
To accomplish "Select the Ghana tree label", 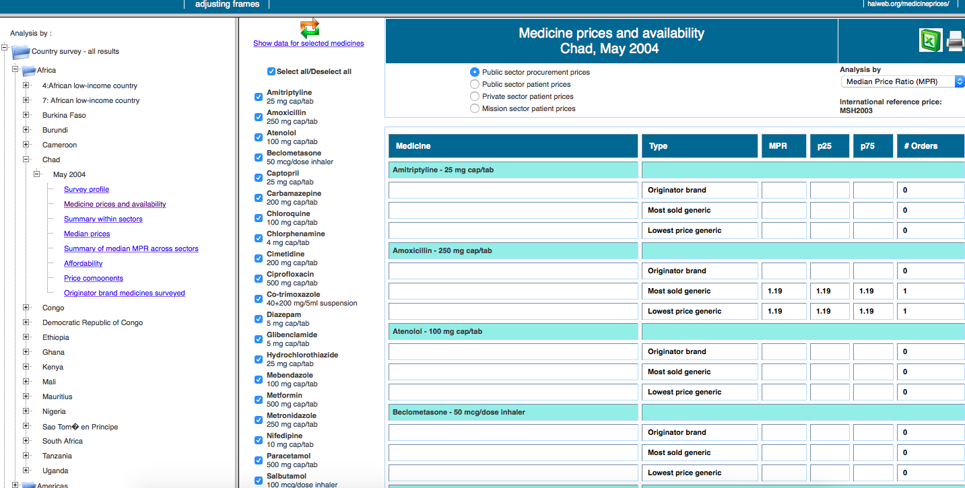I will [54, 352].
